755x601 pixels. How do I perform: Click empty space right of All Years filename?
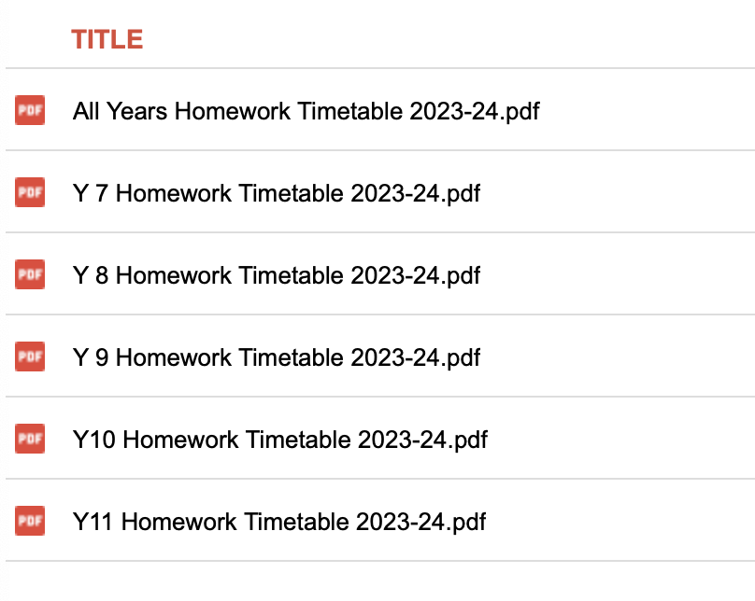[x=648, y=110]
